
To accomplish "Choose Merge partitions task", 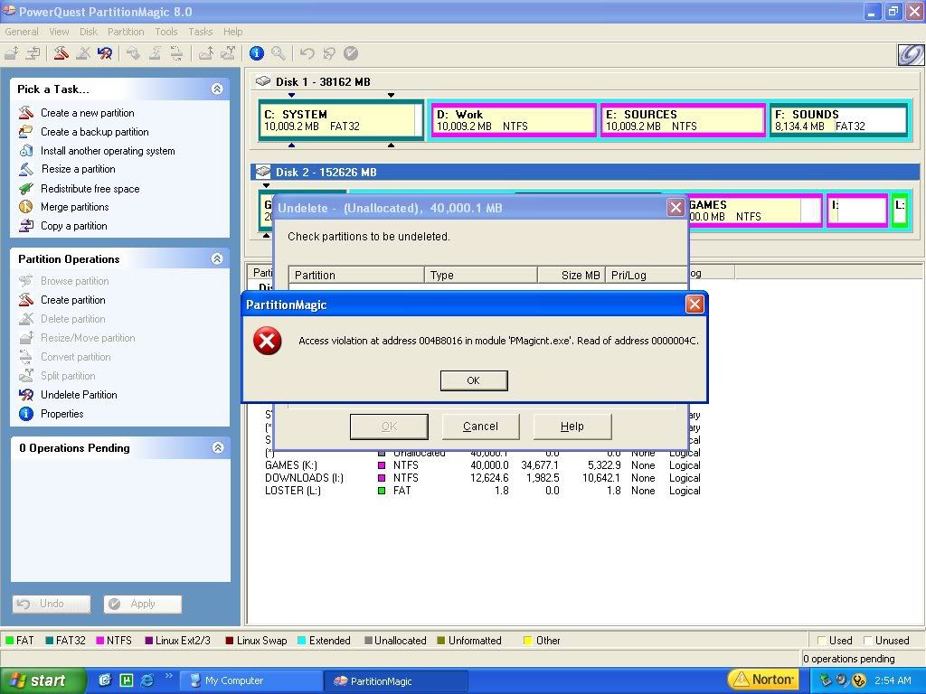I will pyautogui.click(x=74, y=207).
